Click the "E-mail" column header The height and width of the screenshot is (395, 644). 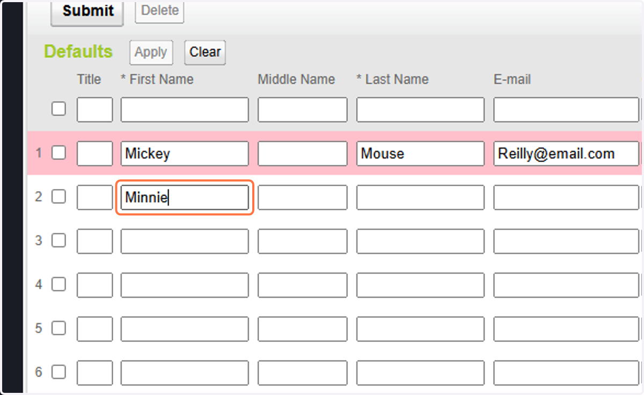(513, 79)
